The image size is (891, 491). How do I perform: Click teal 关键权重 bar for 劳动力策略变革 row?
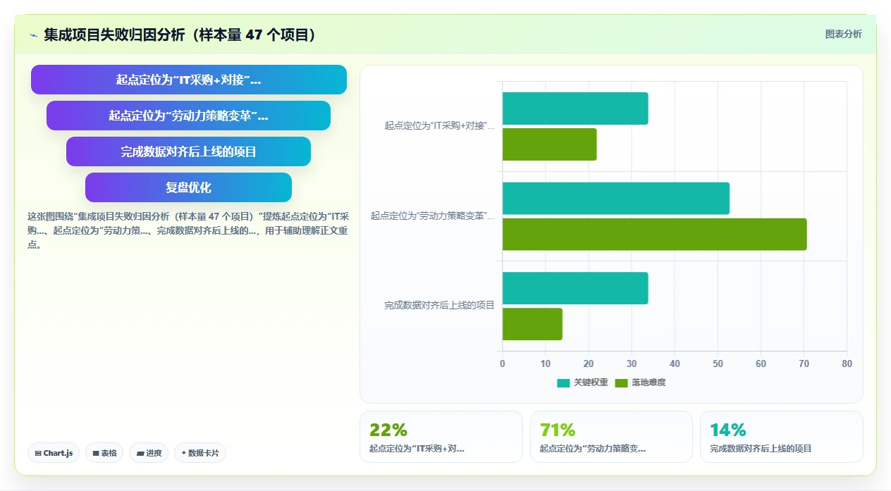point(616,199)
